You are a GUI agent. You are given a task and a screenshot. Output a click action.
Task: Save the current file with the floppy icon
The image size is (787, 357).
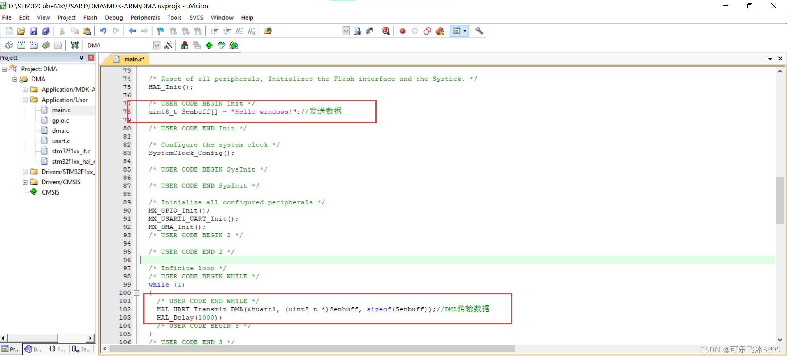click(x=33, y=31)
